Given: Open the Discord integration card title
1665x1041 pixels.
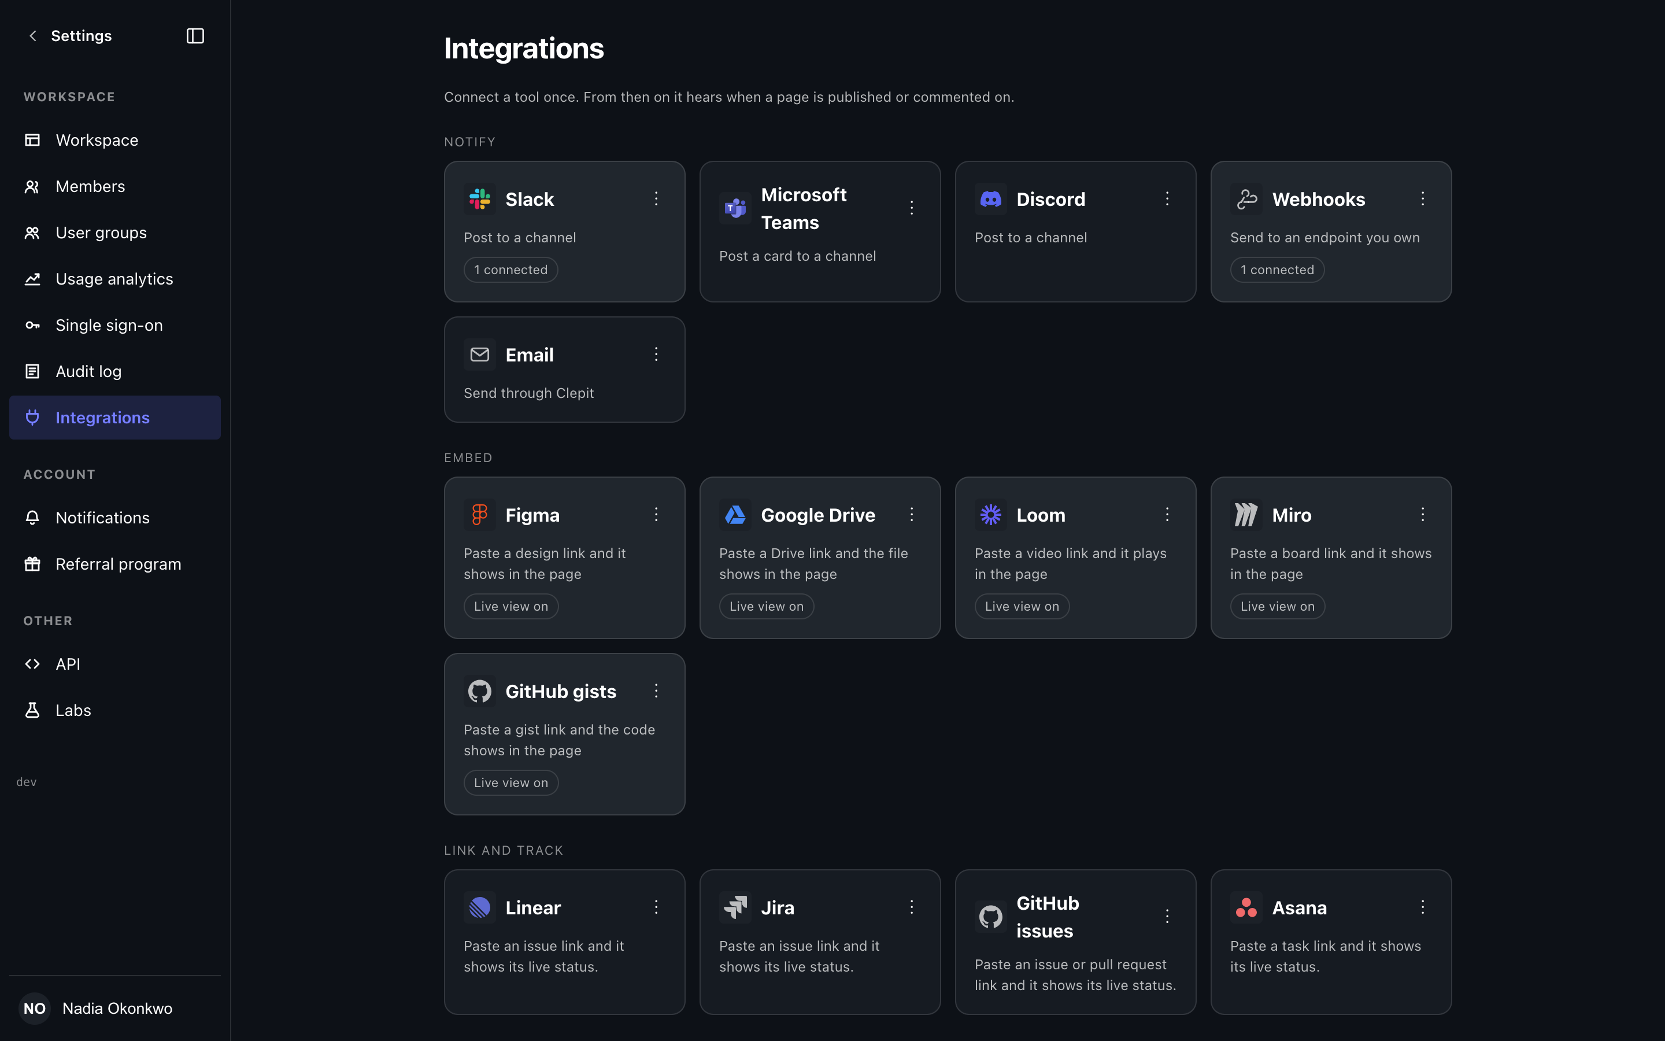Looking at the screenshot, I should [1050, 200].
